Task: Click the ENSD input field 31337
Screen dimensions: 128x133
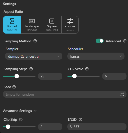Action: pos(97,127)
